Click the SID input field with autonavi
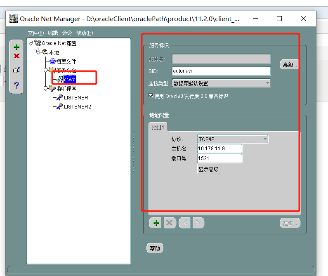 tap(221, 71)
